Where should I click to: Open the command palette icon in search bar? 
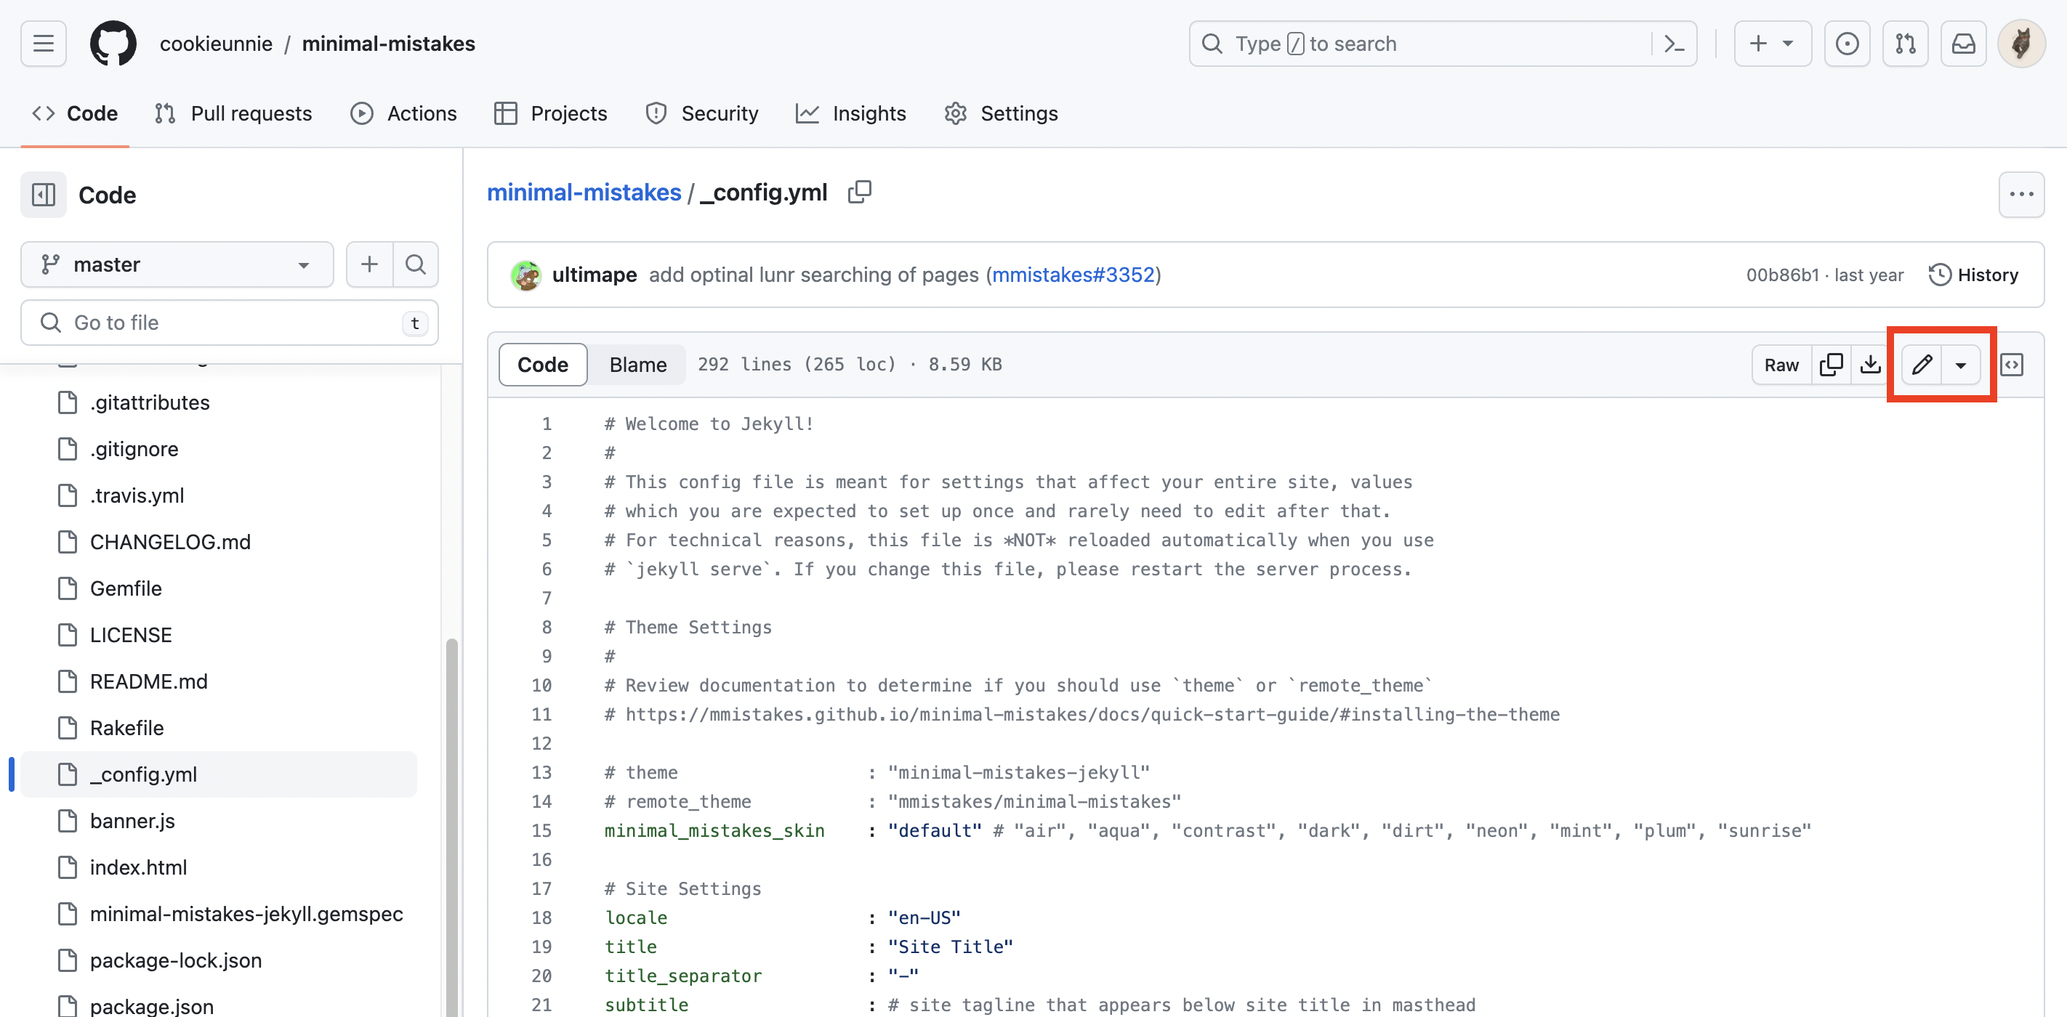[x=1674, y=44]
